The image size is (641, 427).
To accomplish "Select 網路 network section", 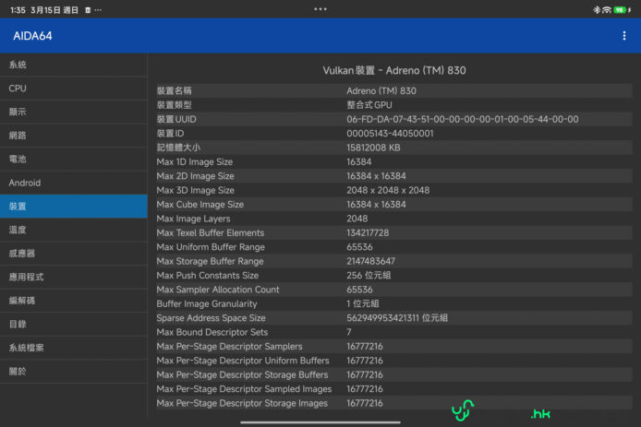I will tap(74, 136).
